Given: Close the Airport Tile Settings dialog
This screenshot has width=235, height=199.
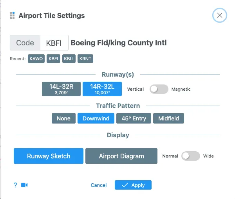Looking at the screenshot, I should tap(219, 16).
